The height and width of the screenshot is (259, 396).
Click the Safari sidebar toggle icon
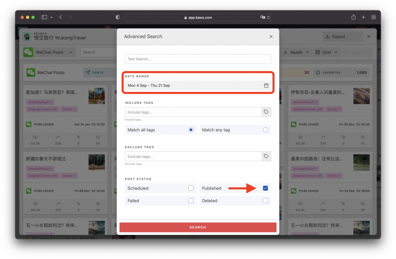pyautogui.click(x=44, y=17)
